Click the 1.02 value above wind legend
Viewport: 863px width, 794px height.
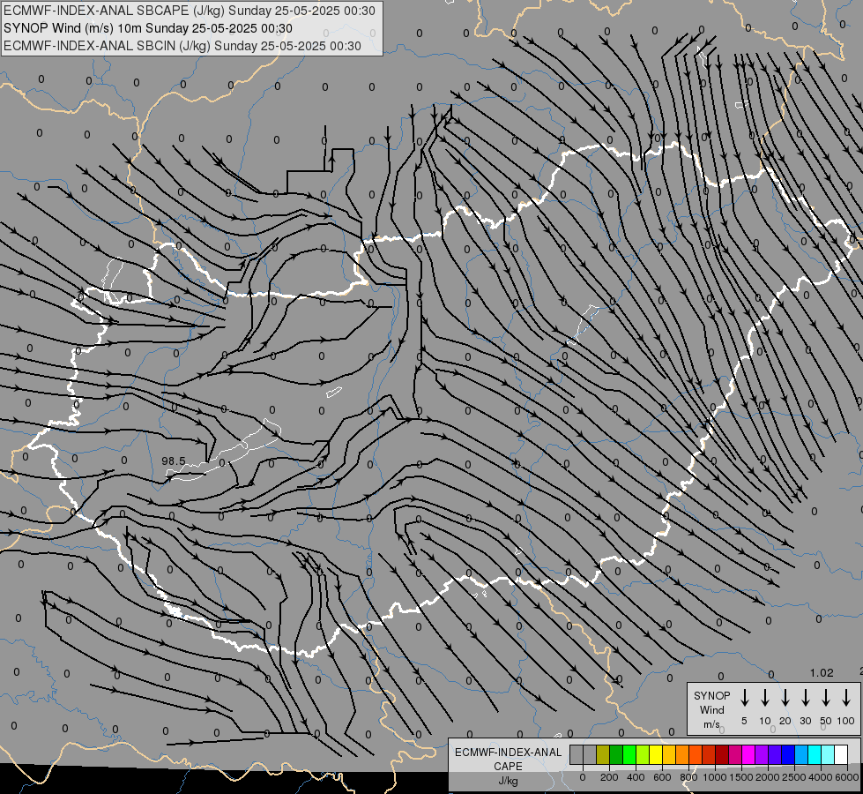point(822,673)
